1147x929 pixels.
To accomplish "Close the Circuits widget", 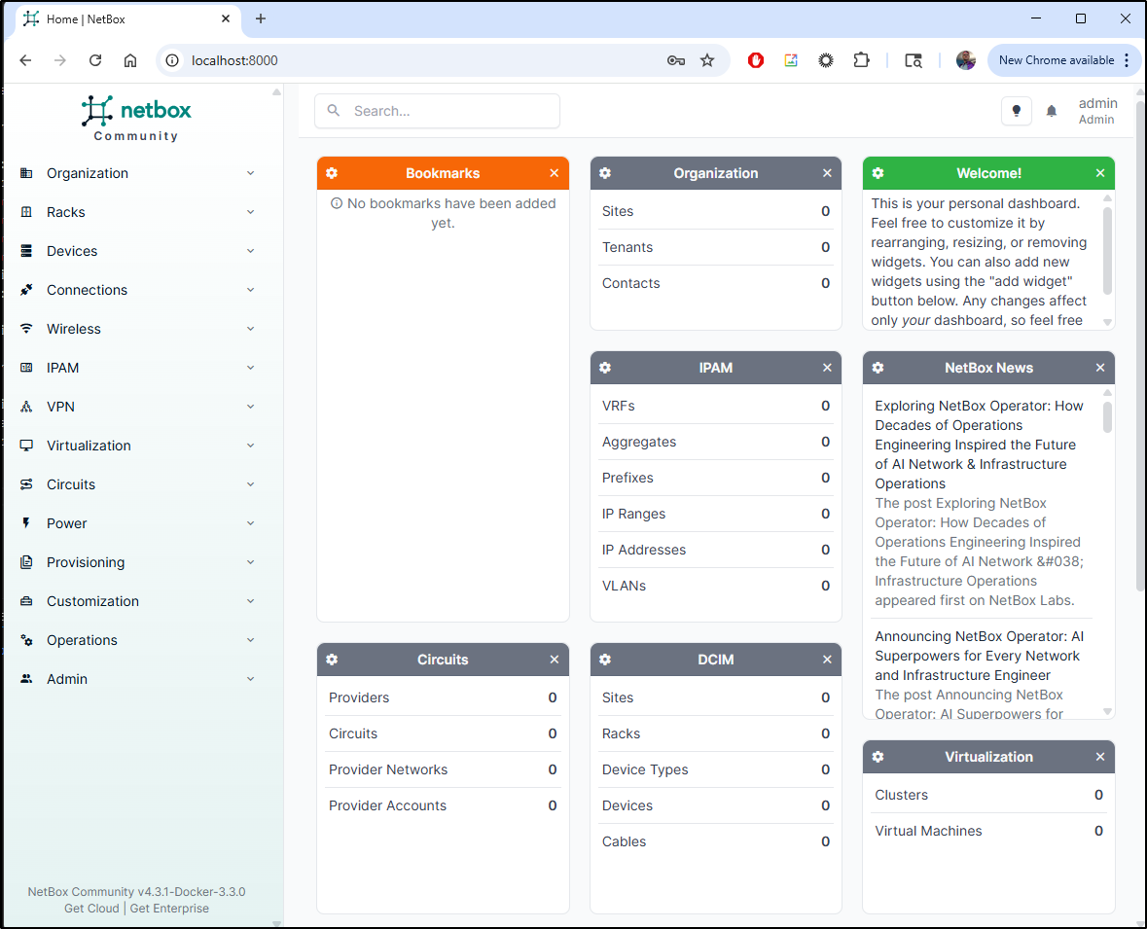I will tap(555, 660).
